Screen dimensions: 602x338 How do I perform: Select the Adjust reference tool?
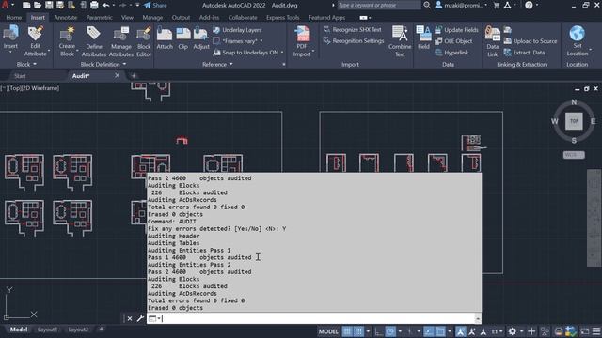(x=200, y=38)
